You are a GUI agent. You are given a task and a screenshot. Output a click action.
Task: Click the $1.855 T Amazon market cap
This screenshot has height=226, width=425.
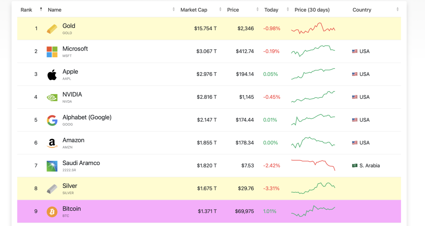tap(207, 143)
